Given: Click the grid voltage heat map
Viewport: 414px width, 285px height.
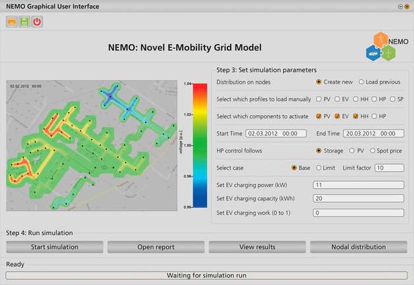Looking at the screenshot, I should (91, 145).
